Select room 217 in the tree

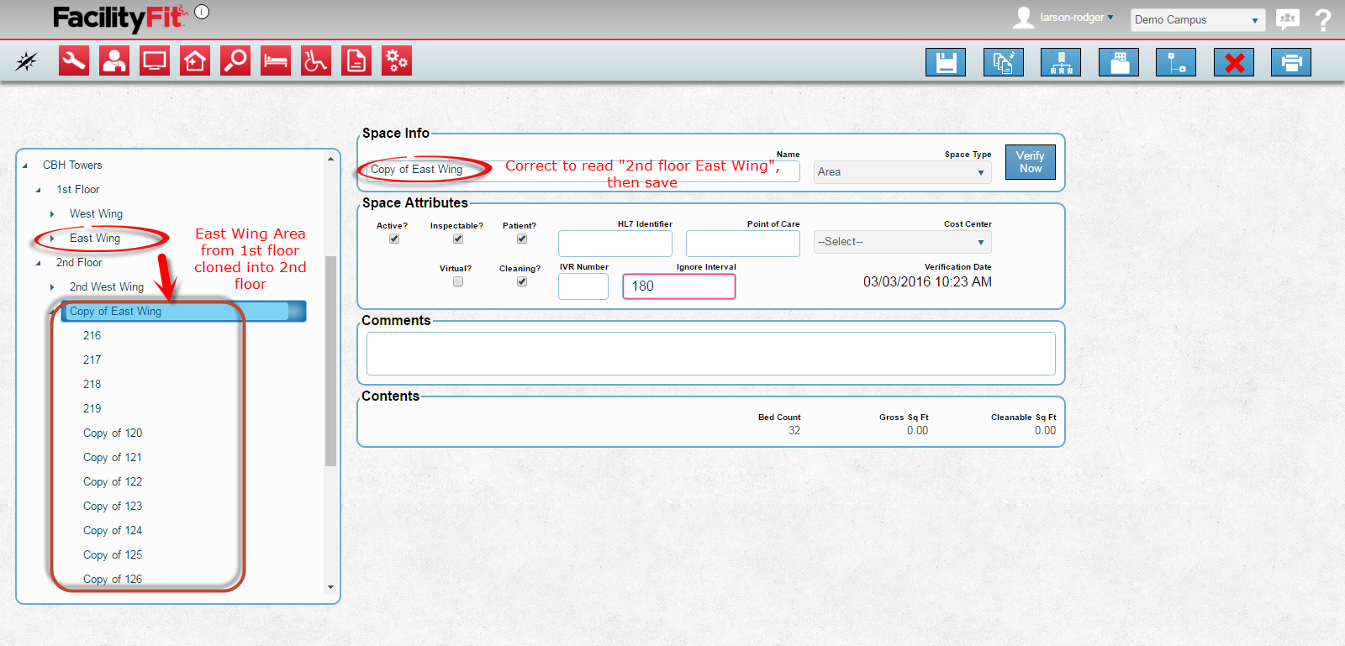(x=92, y=360)
